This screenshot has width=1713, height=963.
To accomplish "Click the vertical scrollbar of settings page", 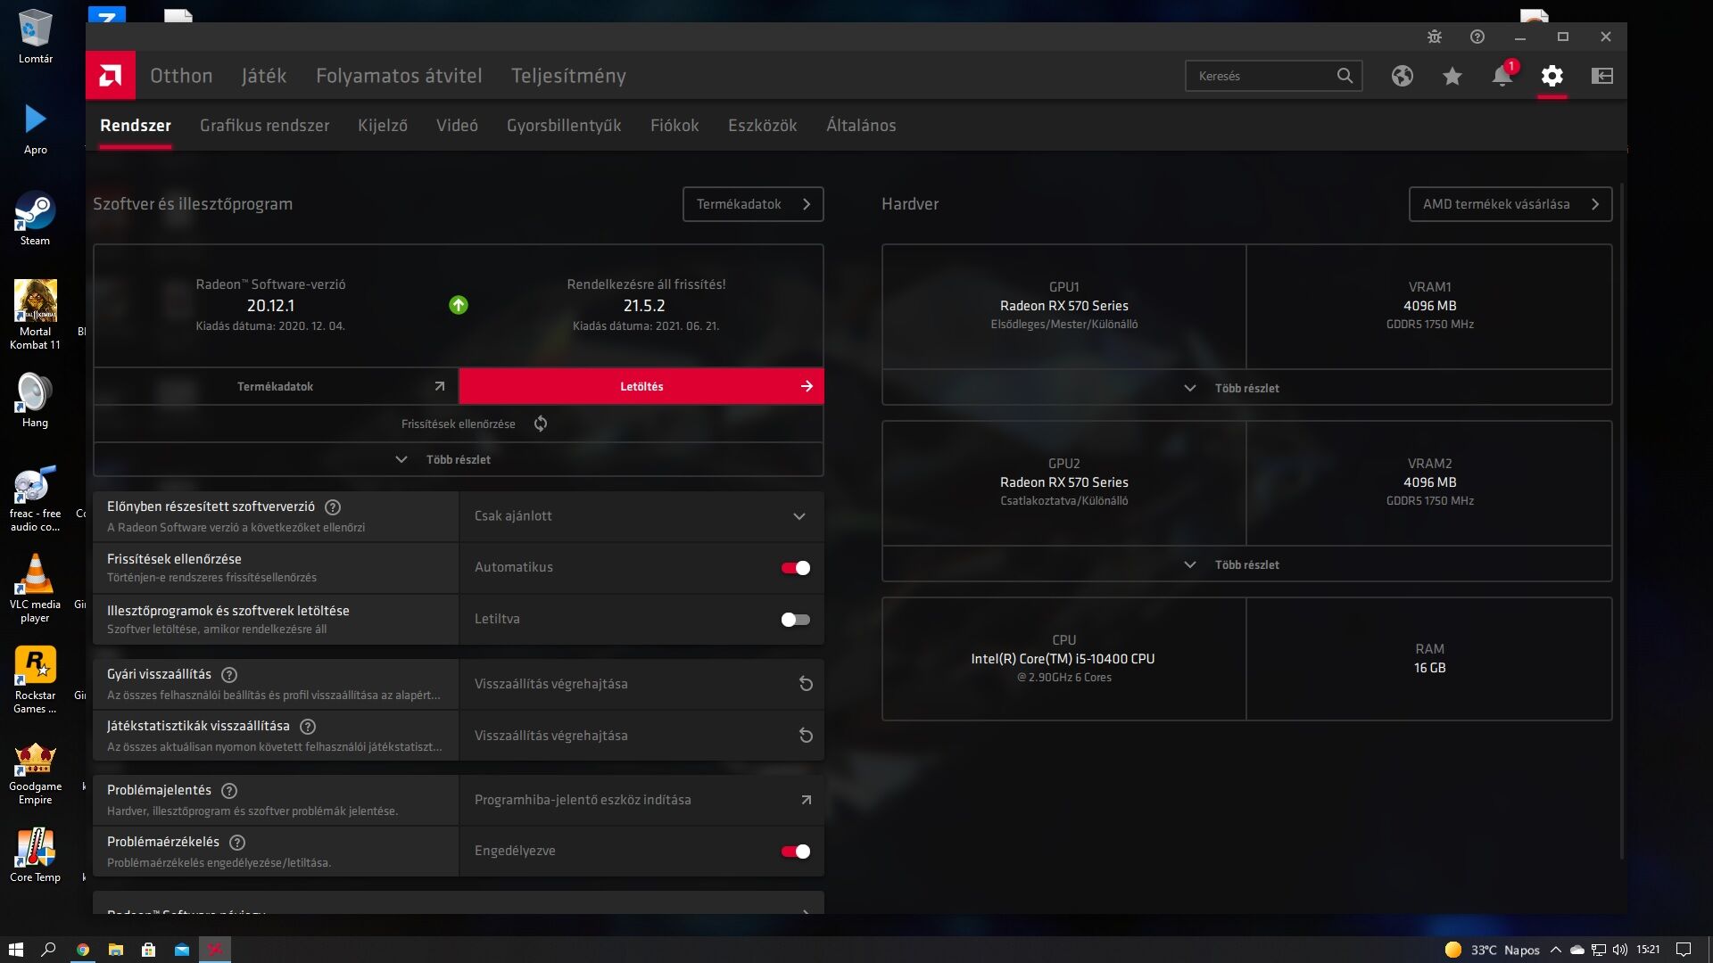I will pyautogui.click(x=1621, y=522).
